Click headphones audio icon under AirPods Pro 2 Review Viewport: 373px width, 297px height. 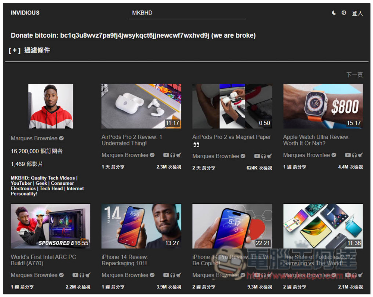[x=172, y=155]
